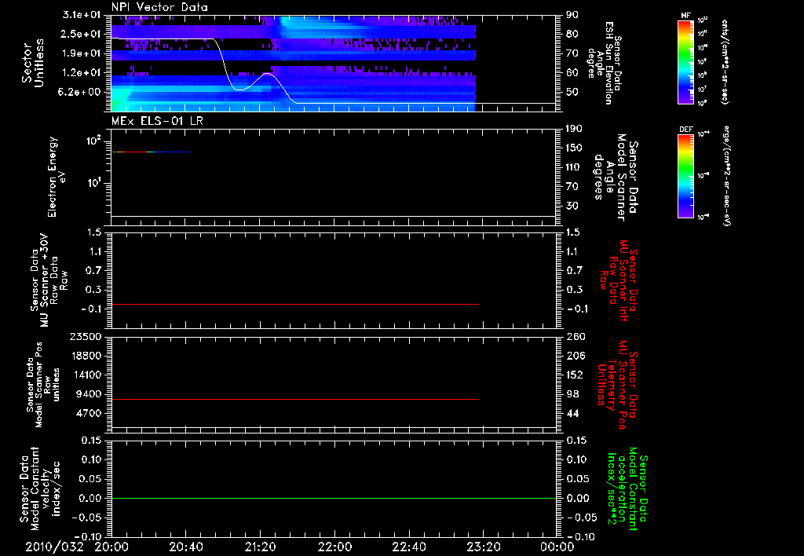Click the "NF" label above the color bar

(686, 16)
